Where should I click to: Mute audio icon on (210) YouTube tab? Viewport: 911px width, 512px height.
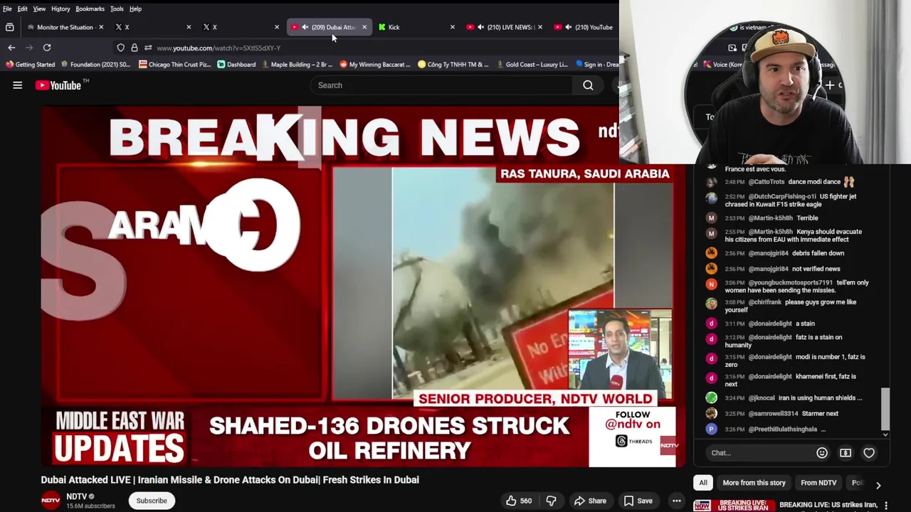(568, 27)
